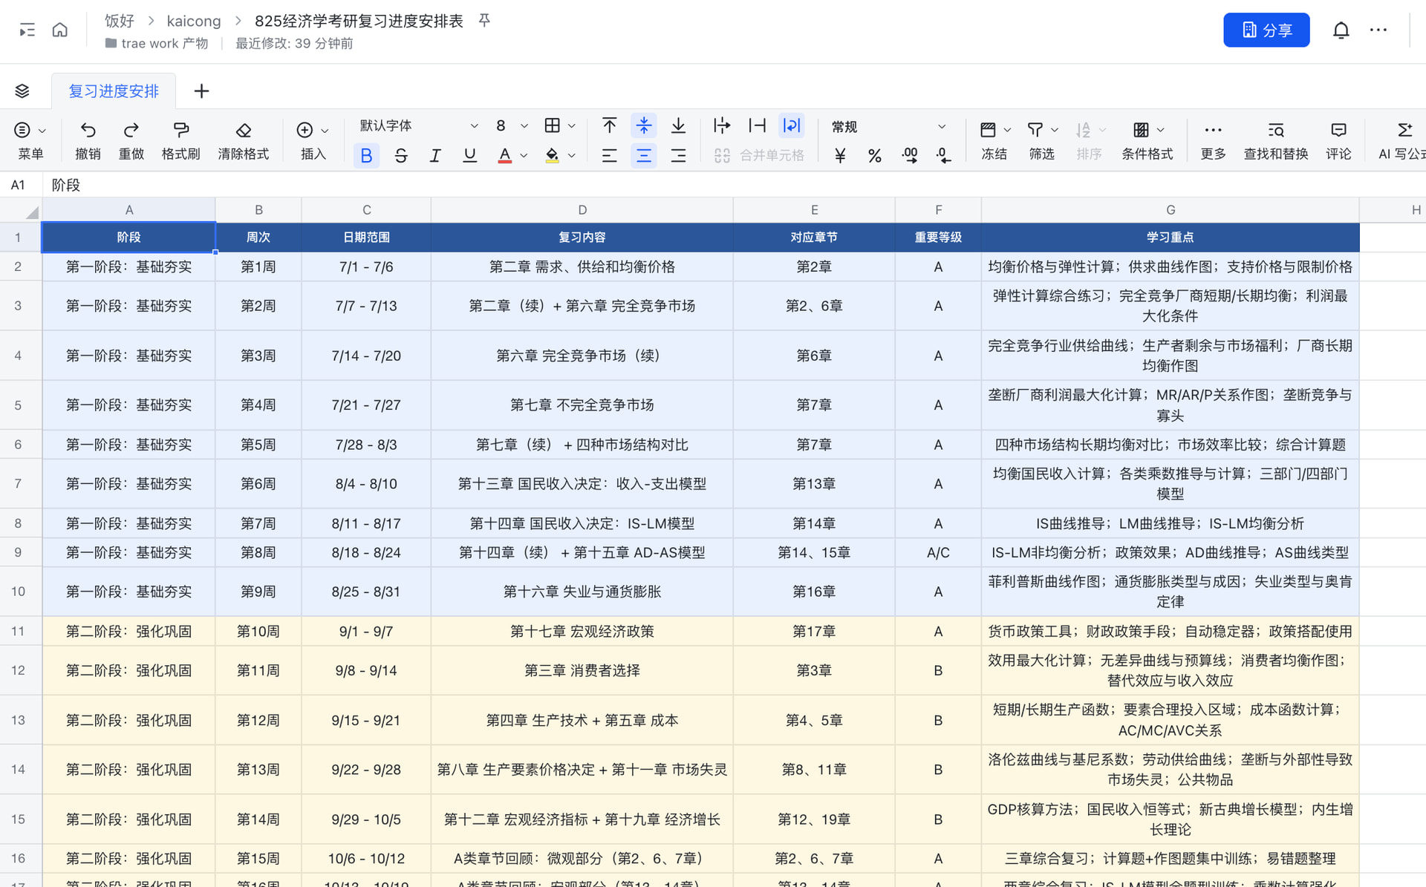This screenshot has height=887, width=1426.
Task: Expand the font size 8 dropdown
Action: coord(512,125)
